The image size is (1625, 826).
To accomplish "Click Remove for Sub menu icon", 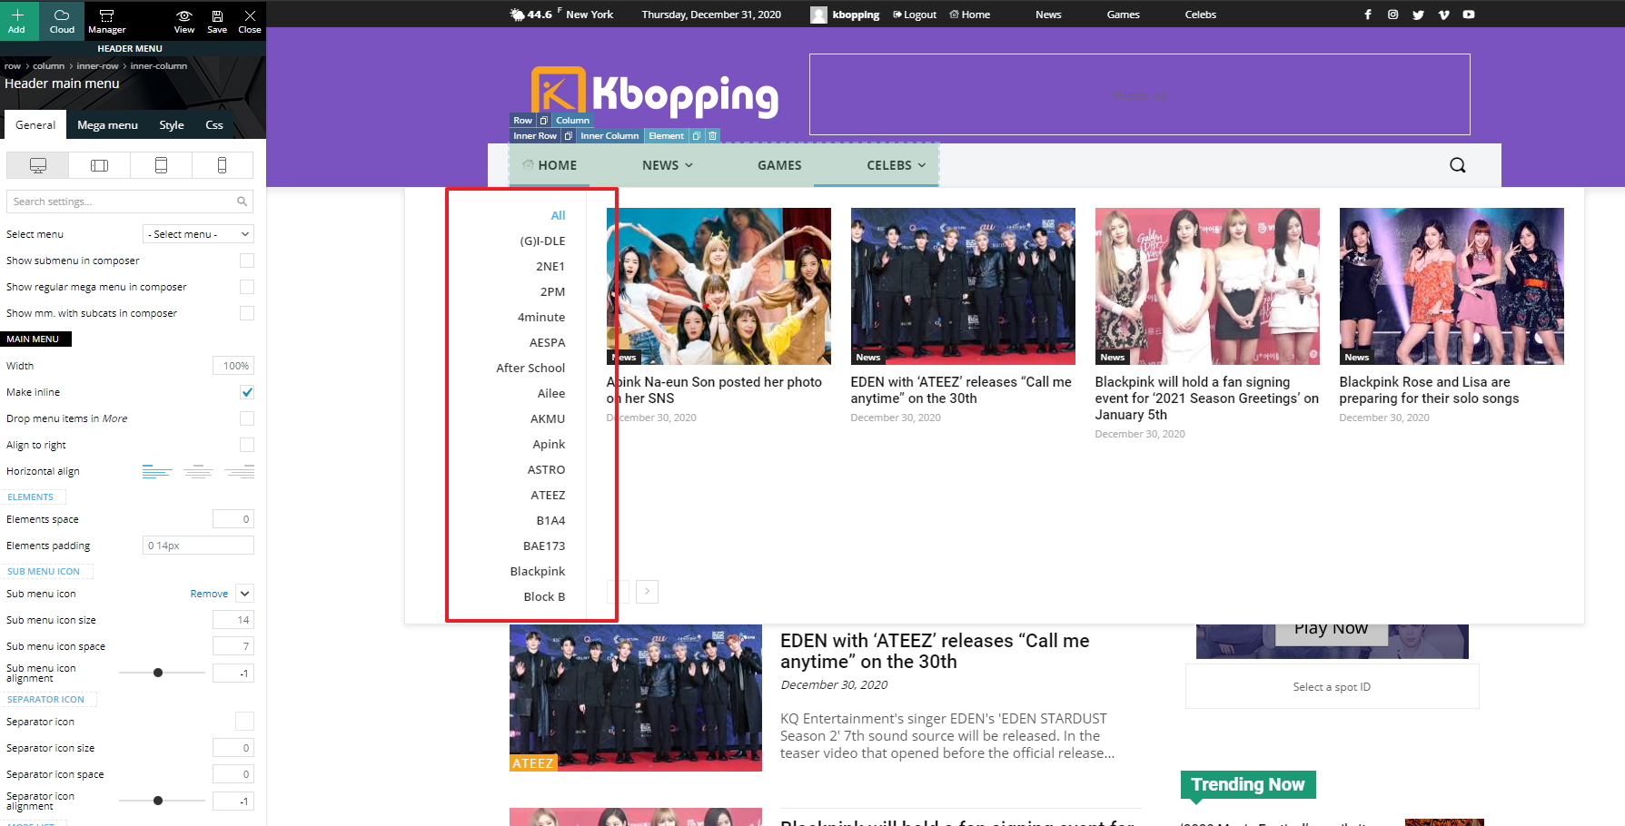I will (x=209, y=594).
